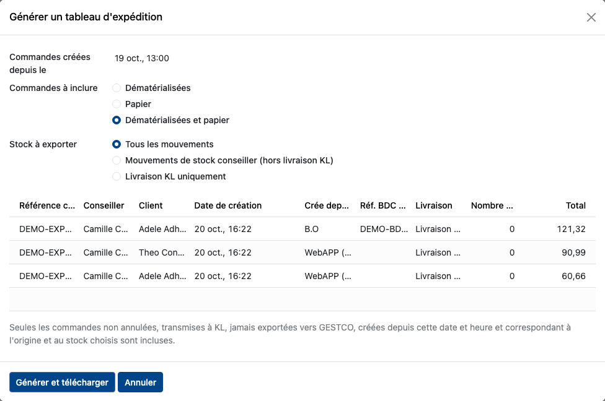
Task: Select Tous les mouvements stock option
Action: point(117,144)
